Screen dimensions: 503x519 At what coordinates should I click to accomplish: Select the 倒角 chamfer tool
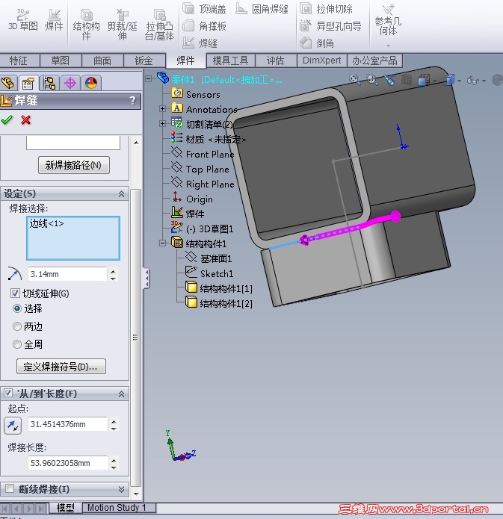pyautogui.click(x=317, y=43)
